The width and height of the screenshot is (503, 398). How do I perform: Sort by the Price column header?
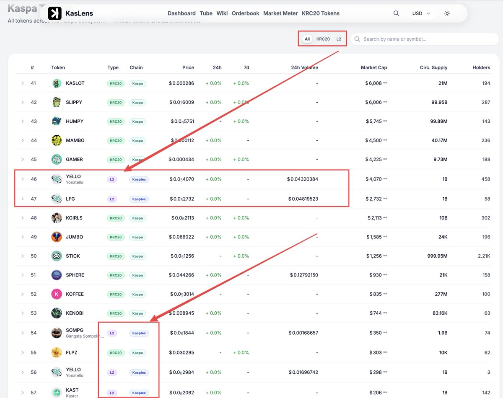click(x=188, y=67)
